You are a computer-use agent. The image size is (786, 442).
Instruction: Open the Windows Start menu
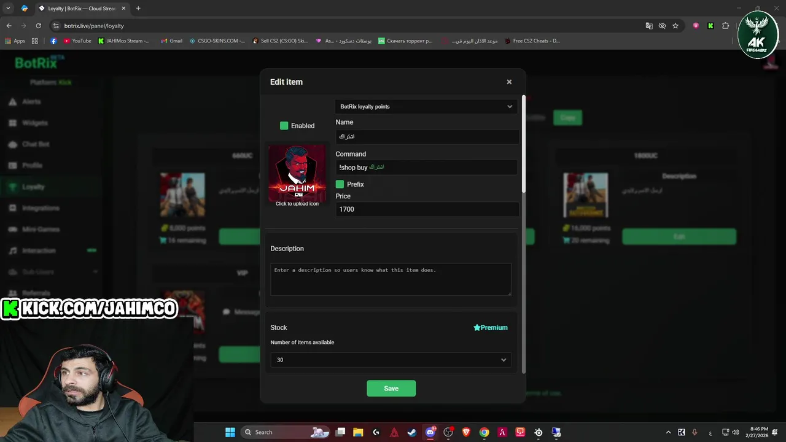pyautogui.click(x=230, y=432)
